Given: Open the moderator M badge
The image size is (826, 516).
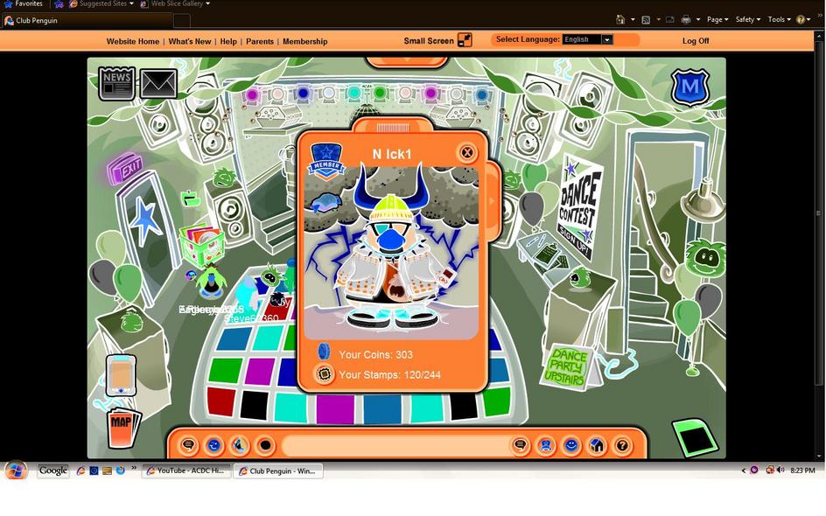Looking at the screenshot, I should [690, 87].
